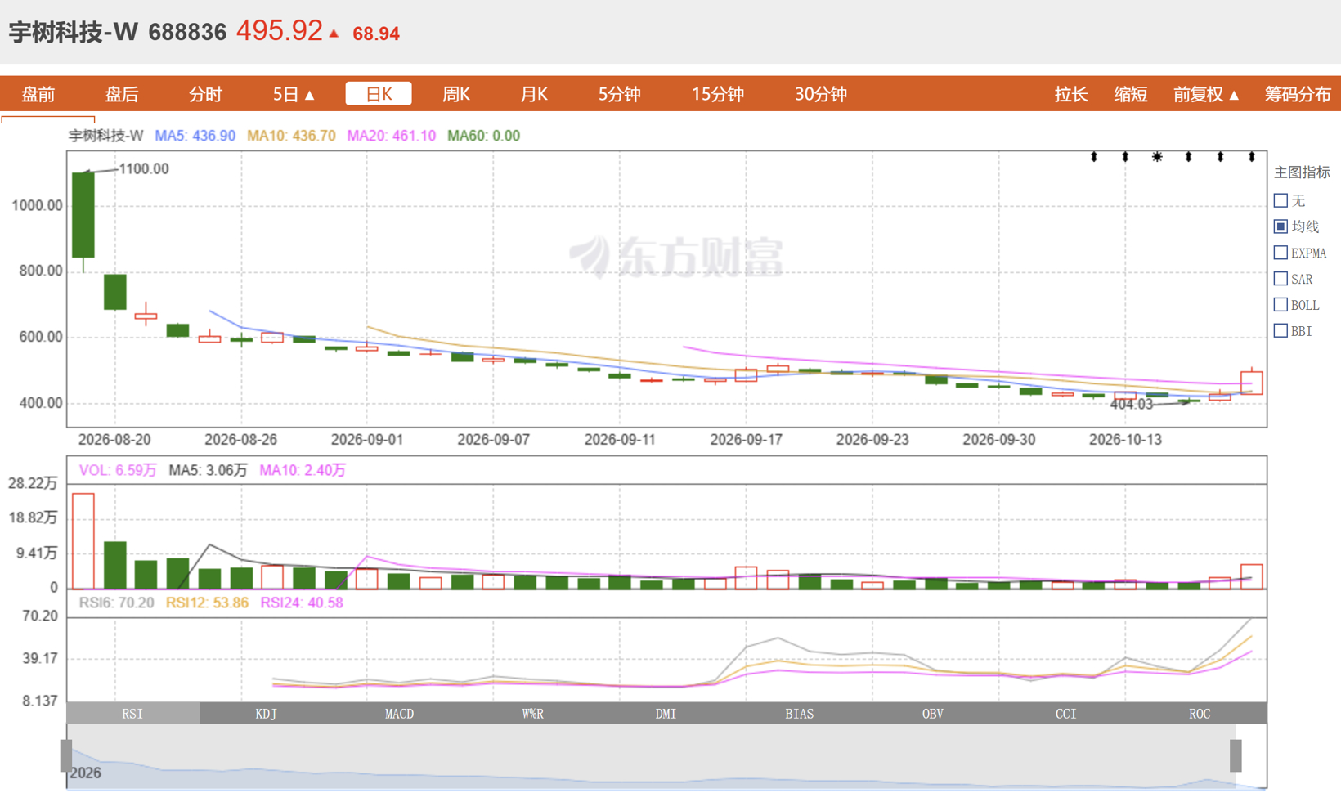Select the CCI sub-indicator tab

pos(1066,713)
